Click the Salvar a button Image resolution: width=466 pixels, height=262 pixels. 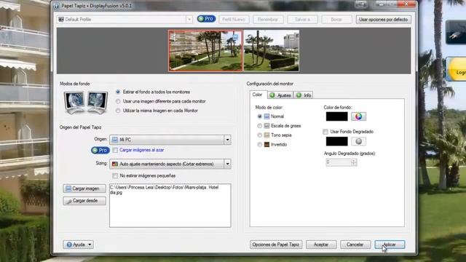(302, 20)
